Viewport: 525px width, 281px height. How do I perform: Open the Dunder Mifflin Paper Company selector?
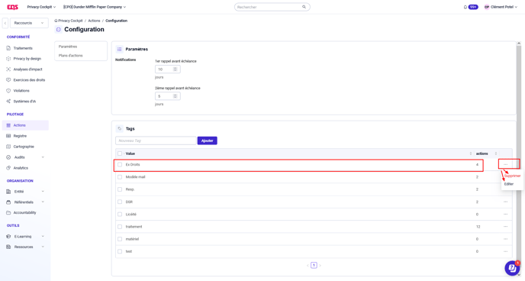coord(95,7)
